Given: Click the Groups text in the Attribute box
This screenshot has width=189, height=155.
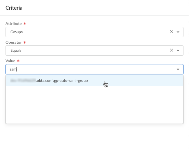Looking at the screenshot, I should pos(16,32).
